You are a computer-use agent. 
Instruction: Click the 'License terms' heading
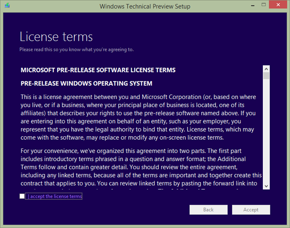click(56, 37)
